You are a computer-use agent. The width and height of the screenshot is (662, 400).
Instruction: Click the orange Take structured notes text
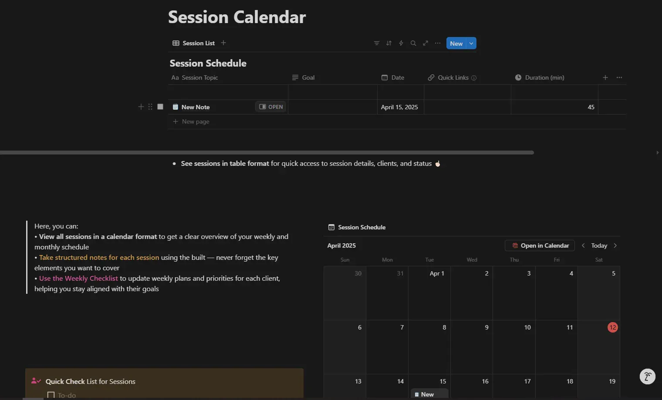(99, 257)
